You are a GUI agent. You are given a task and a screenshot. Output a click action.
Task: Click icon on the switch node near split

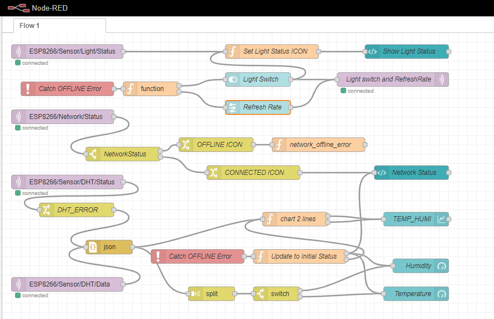pyautogui.click(x=261, y=294)
